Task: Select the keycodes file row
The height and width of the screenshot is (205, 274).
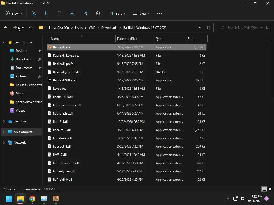Action: click(x=127, y=89)
